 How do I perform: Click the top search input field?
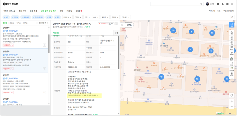175,4
